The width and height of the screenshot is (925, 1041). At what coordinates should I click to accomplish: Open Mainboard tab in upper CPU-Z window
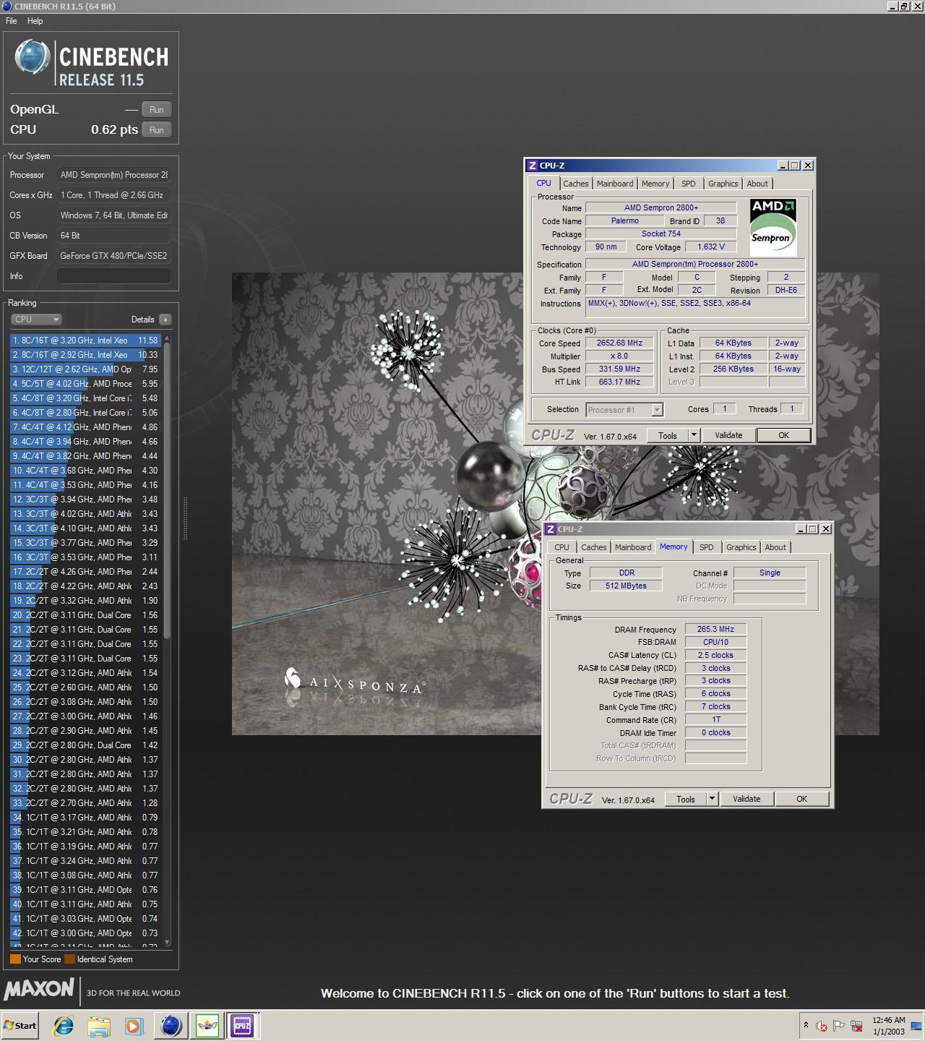[x=615, y=184]
